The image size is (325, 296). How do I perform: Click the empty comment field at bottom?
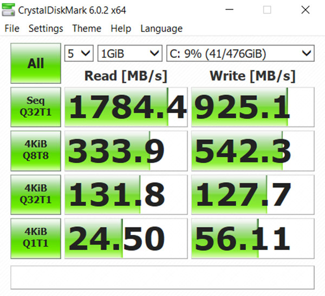click(162, 278)
